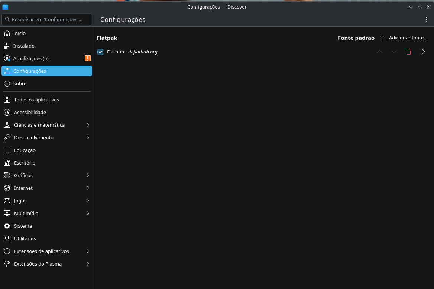Uncheck the Flathub source checkbox

(x=100, y=52)
